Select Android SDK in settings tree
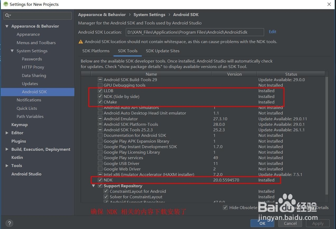The width and height of the screenshot is (336, 229). coord(38,92)
